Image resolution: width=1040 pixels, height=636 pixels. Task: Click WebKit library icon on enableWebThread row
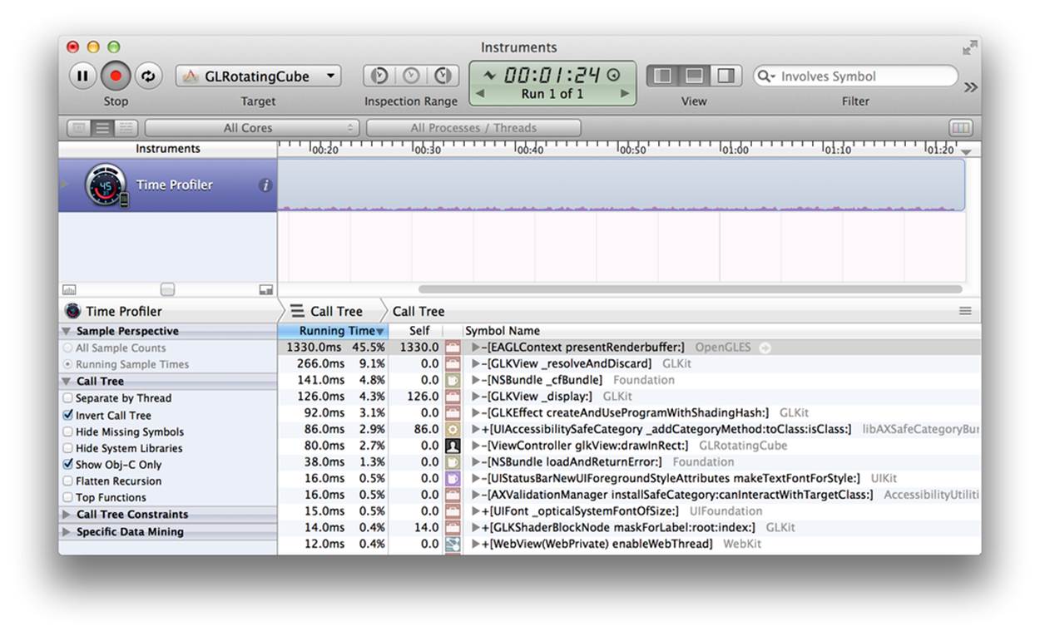click(x=453, y=544)
